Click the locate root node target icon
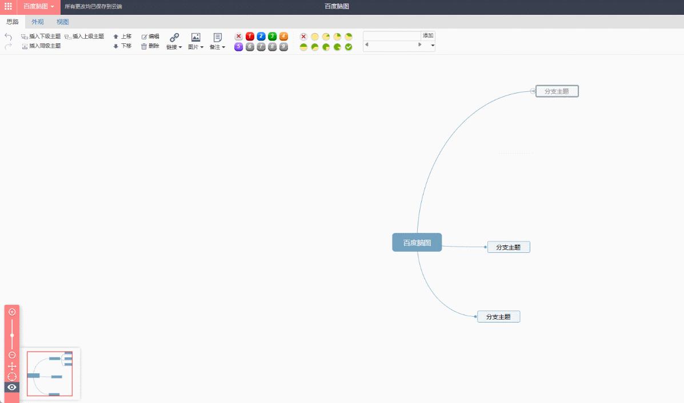This screenshot has width=684, height=403. pos(12,377)
